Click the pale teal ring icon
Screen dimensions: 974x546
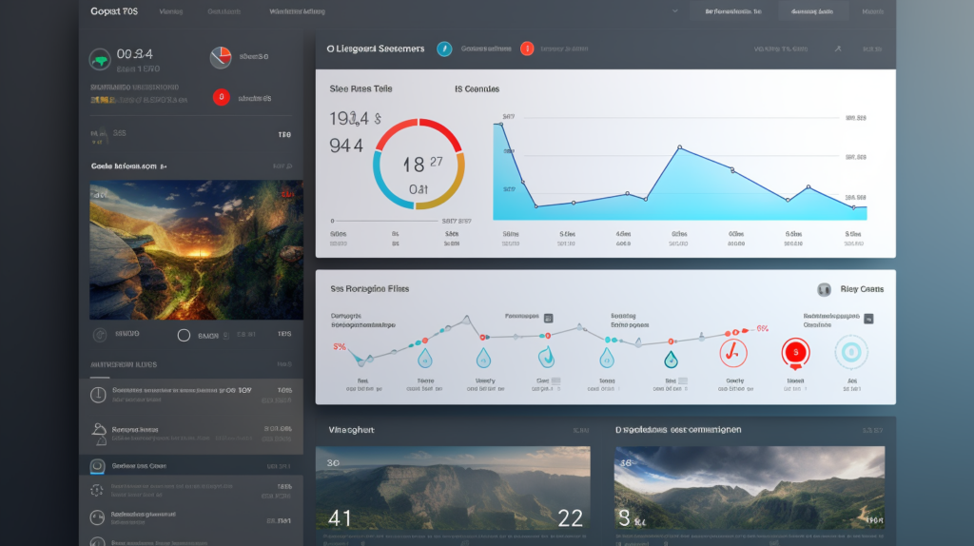click(x=851, y=352)
